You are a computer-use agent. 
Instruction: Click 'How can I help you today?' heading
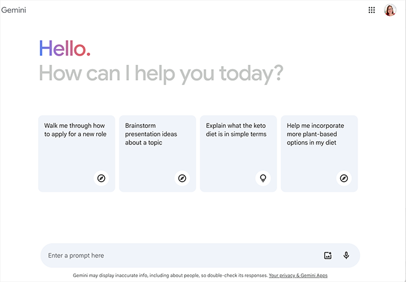[161, 73]
